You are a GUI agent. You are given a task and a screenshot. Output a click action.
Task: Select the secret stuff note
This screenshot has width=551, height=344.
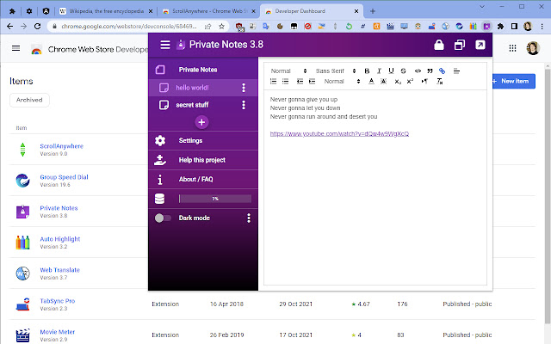pyautogui.click(x=203, y=105)
